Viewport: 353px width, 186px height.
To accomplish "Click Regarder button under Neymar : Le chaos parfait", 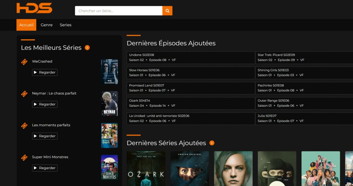I will (x=45, y=104).
